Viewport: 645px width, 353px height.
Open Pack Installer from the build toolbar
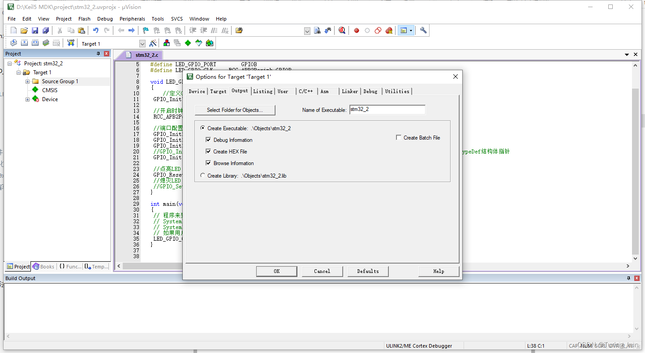tap(210, 43)
